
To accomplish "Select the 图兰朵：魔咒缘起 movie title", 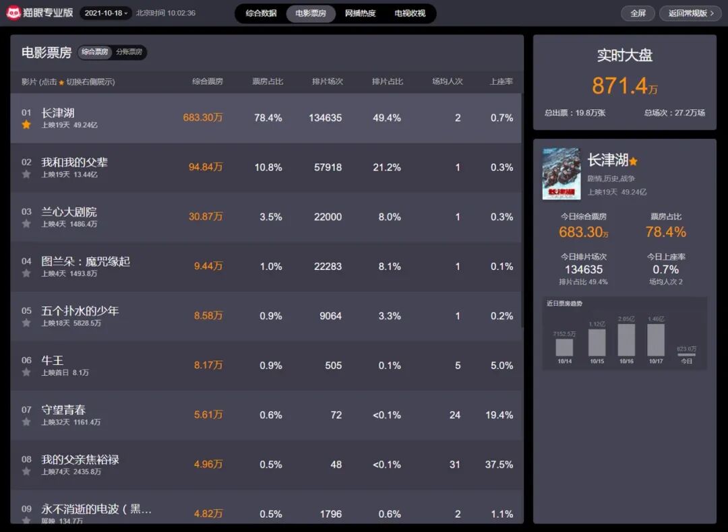I will [x=86, y=261].
